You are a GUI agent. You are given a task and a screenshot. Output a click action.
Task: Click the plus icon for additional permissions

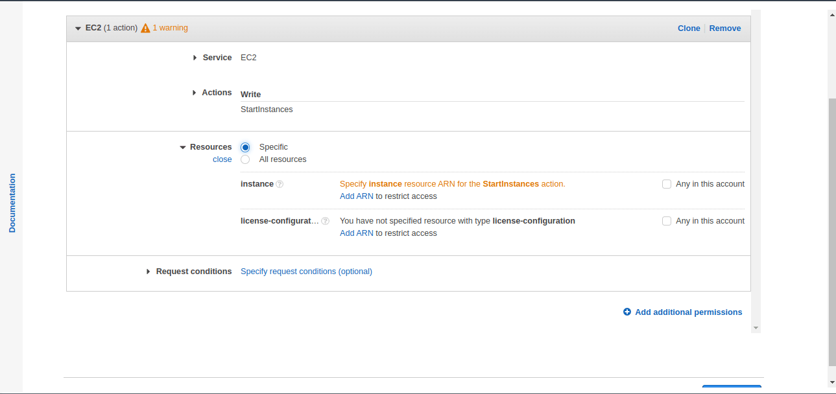(x=627, y=312)
